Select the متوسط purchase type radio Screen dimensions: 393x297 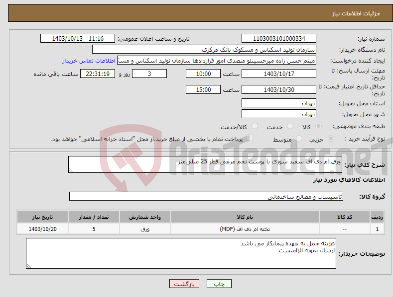(299, 139)
